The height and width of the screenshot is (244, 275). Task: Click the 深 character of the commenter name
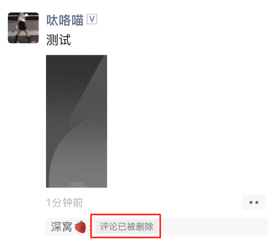[x=56, y=227]
